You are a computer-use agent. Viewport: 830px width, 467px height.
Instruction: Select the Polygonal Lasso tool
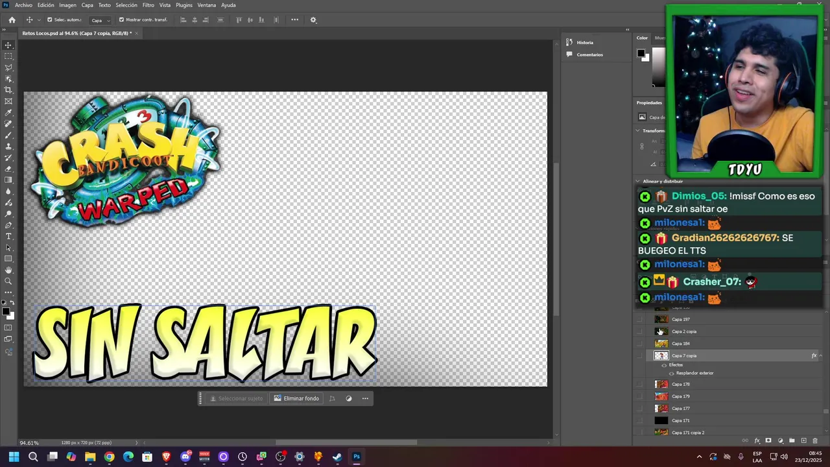(x=8, y=67)
